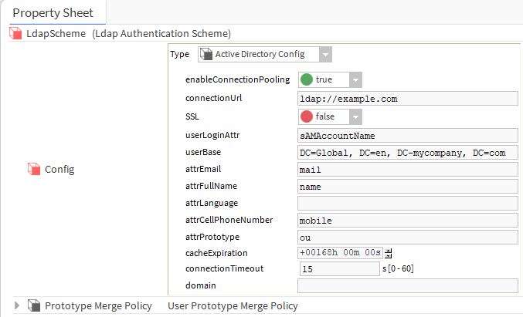The height and width of the screenshot is (317, 523).
Task: Click the empty domain input field
Action: (x=408, y=285)
